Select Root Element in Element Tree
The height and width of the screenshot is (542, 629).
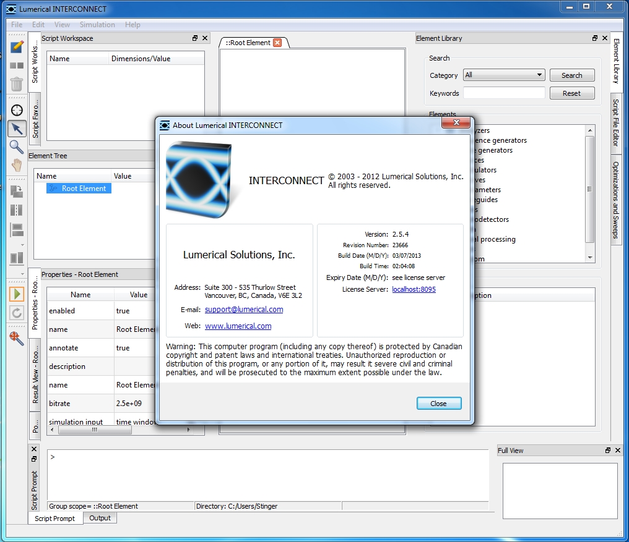pyautogui.click(x=79, y=188)
